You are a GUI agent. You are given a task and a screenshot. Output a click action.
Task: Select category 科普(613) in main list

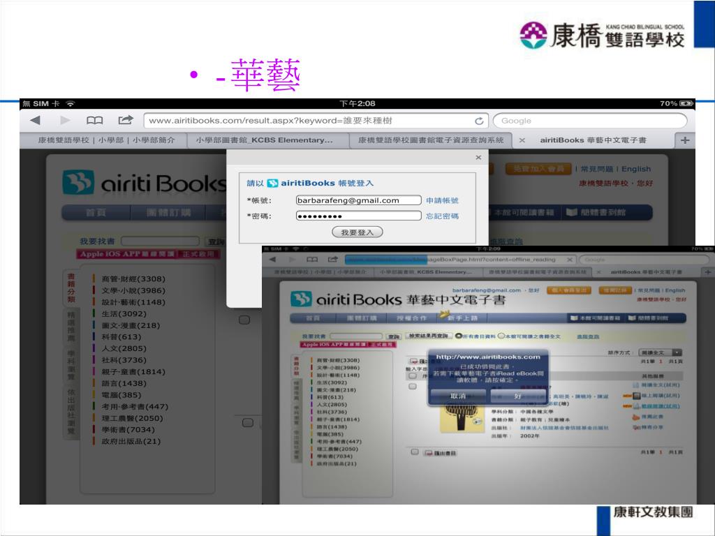pos(121,337)
